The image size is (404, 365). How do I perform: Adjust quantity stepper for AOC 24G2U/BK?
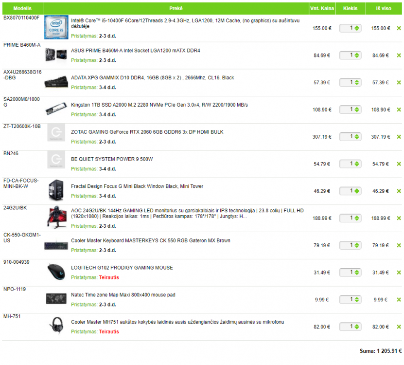(356, 218)
